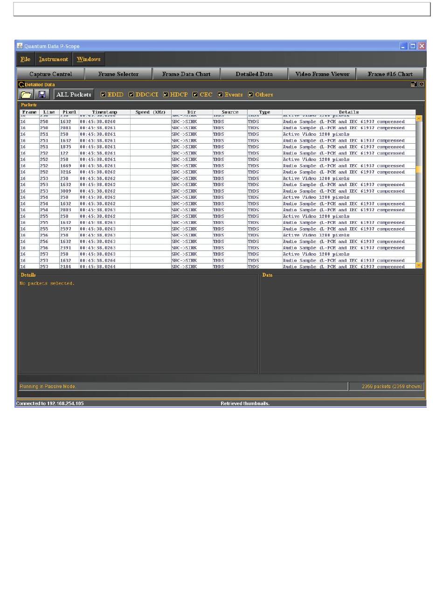The image size is (443, 591).
Task: Toggle the CEC checkbox
Action: pos(195,95)
